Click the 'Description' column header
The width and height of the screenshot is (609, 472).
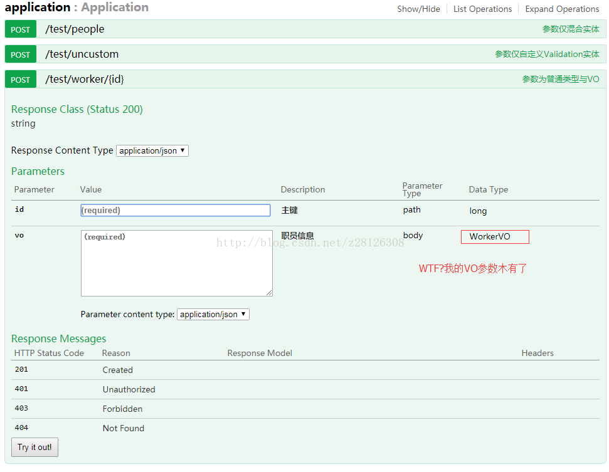tap(303, 189)
